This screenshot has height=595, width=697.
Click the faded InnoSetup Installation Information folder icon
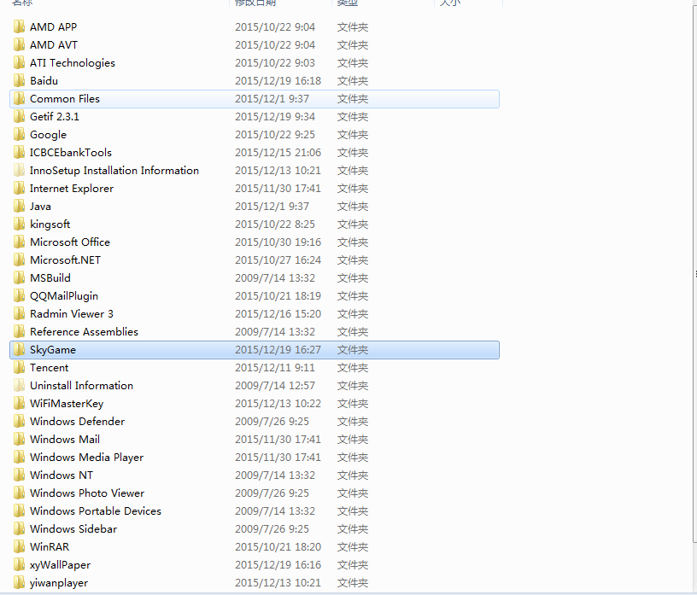pyautogui.click(x=19, y=171)
